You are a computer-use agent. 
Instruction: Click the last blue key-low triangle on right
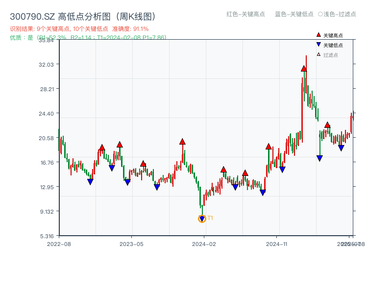(341, 148)
